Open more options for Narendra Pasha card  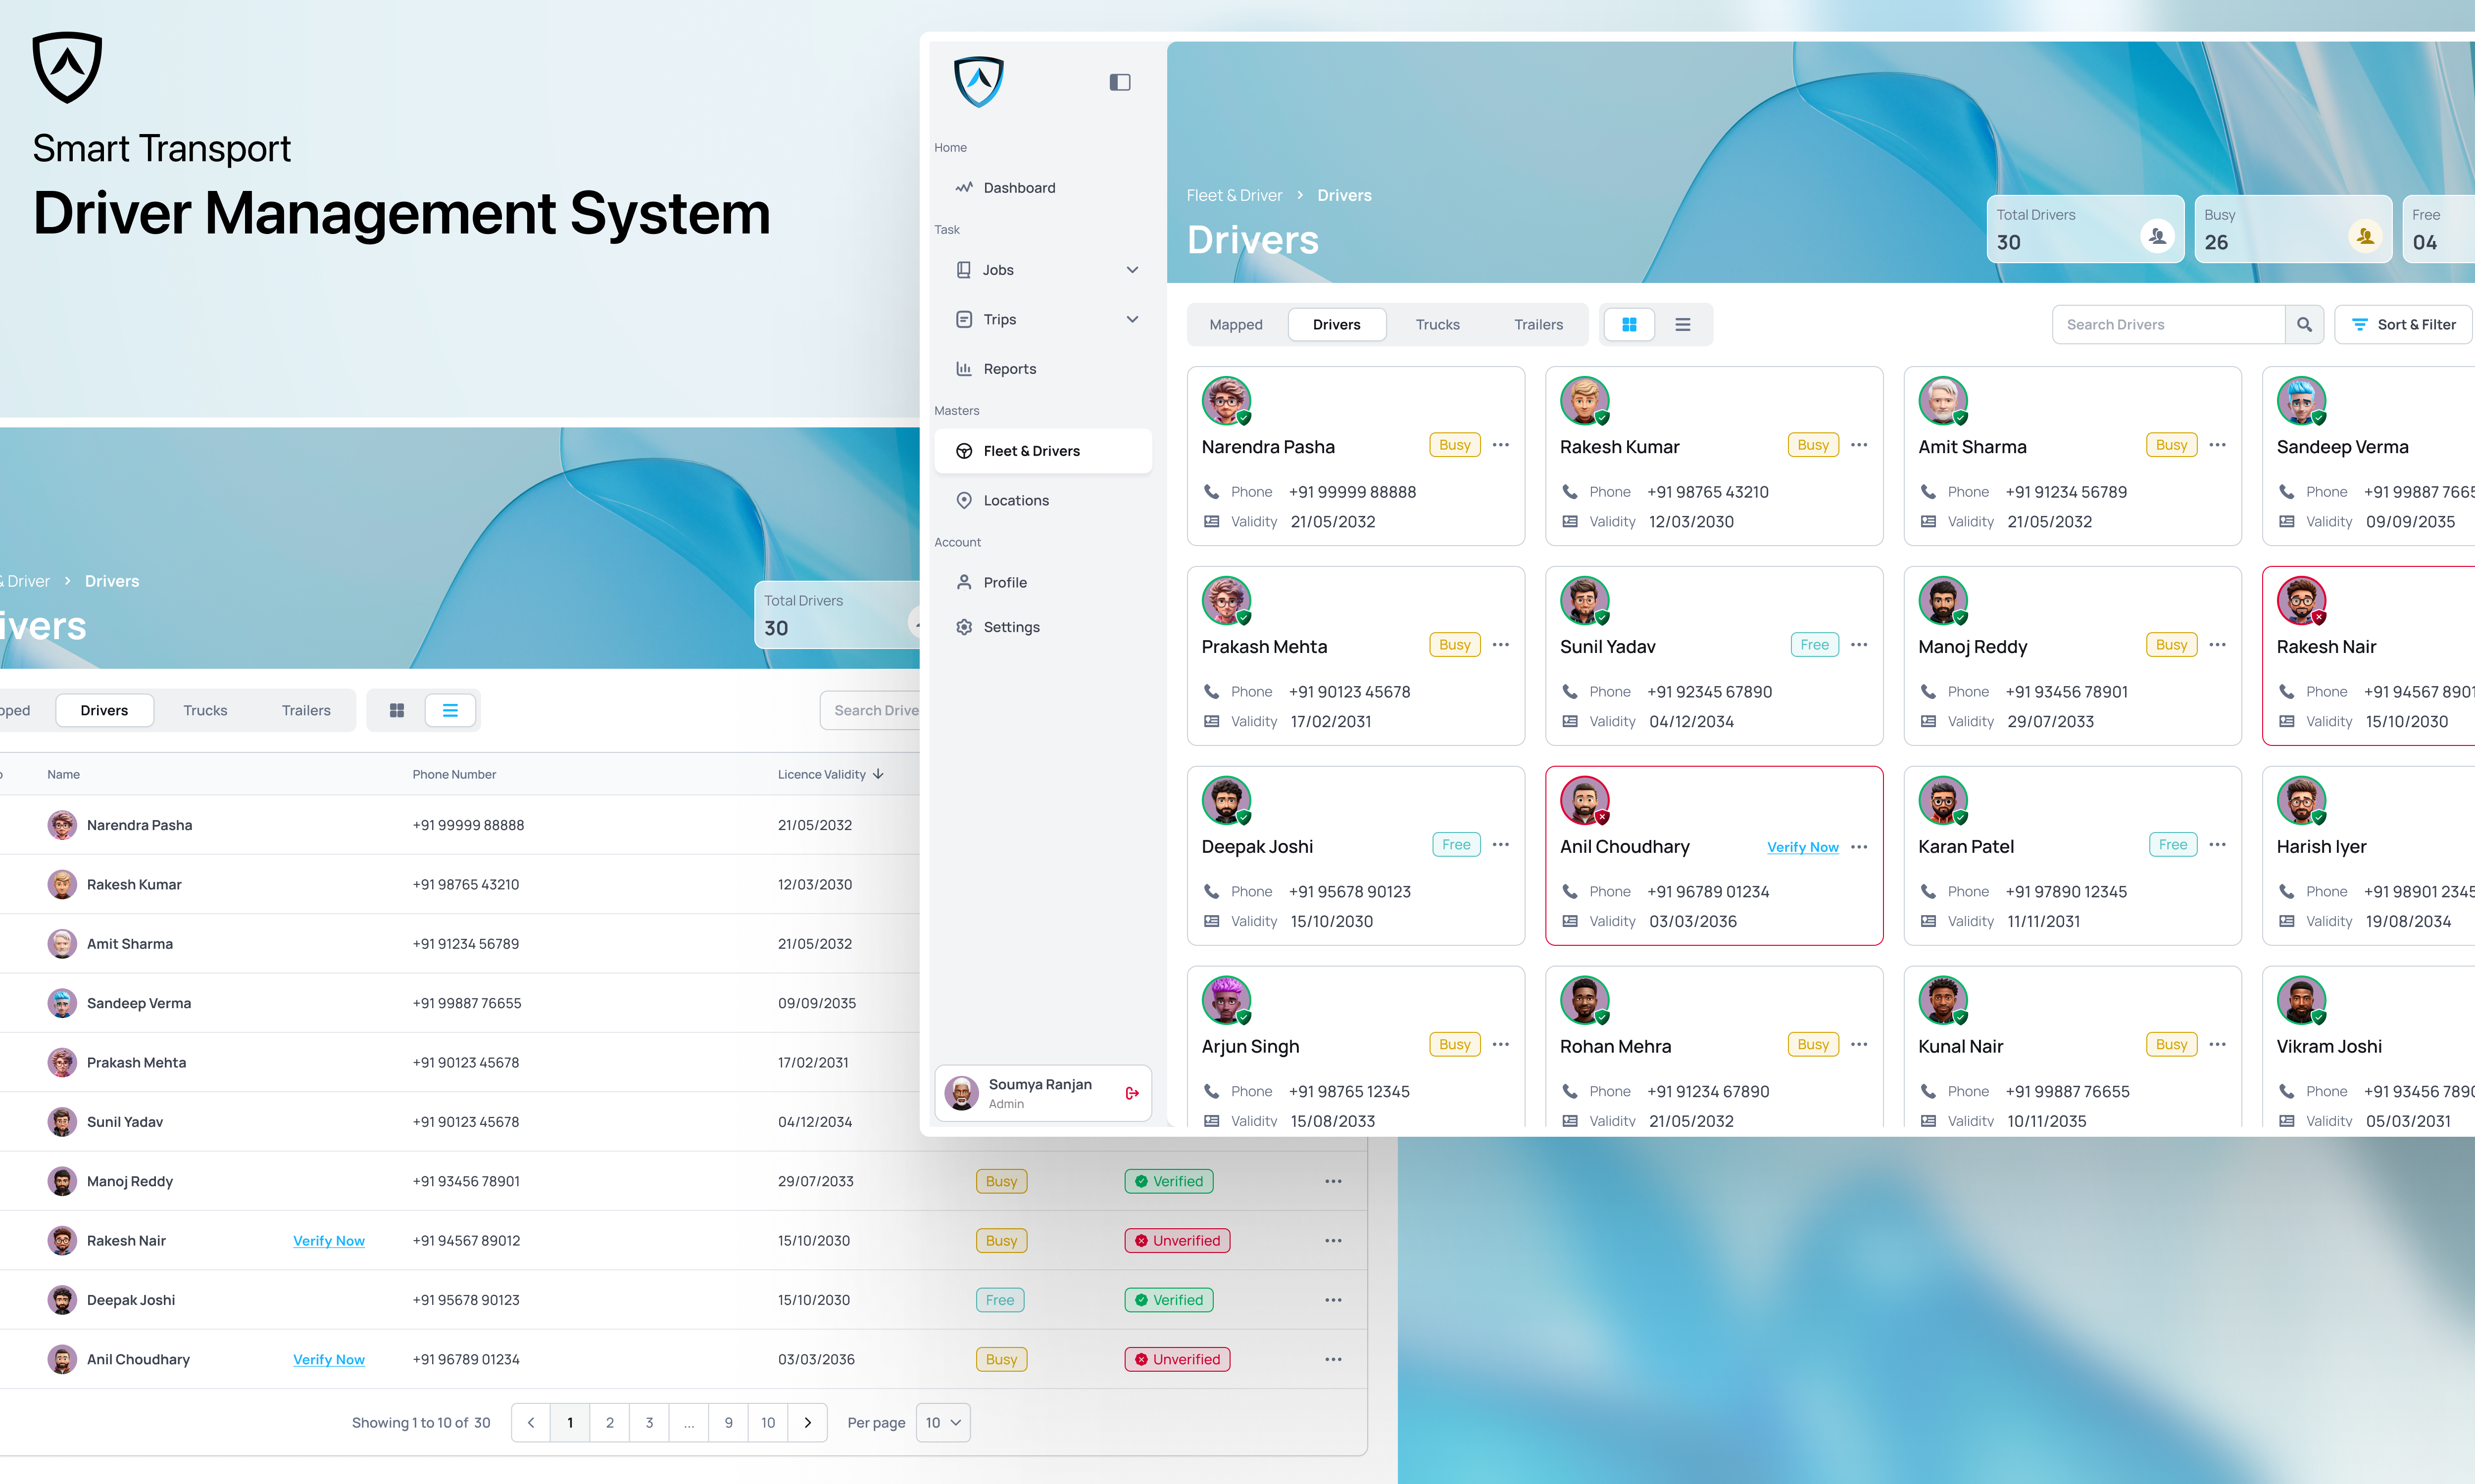tap(1501, 445)
